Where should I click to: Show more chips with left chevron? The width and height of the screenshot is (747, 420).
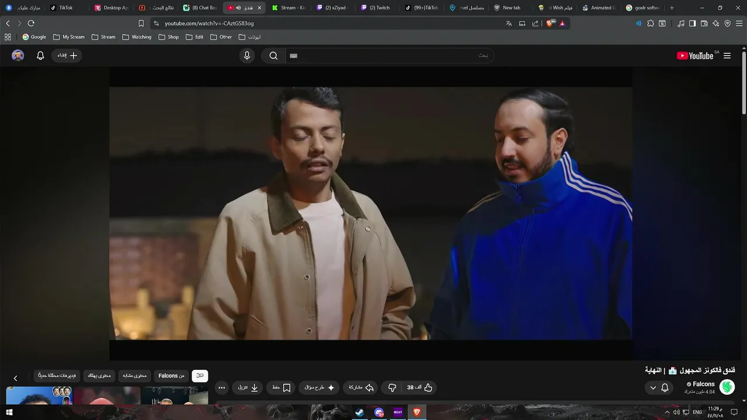[15, 379]
